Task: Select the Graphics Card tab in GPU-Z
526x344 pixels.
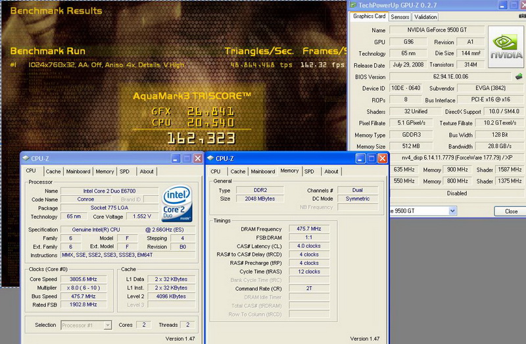Action: [370, 16]
